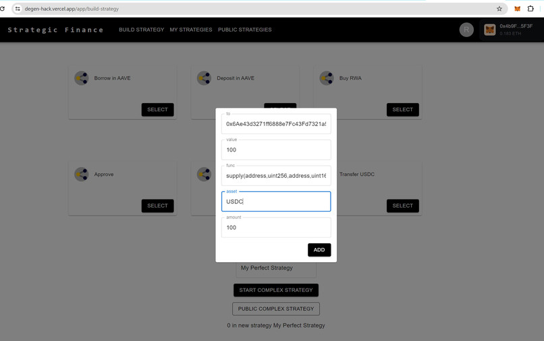
Task: Click the Transfer USDC label
Action: pos(357,175)
